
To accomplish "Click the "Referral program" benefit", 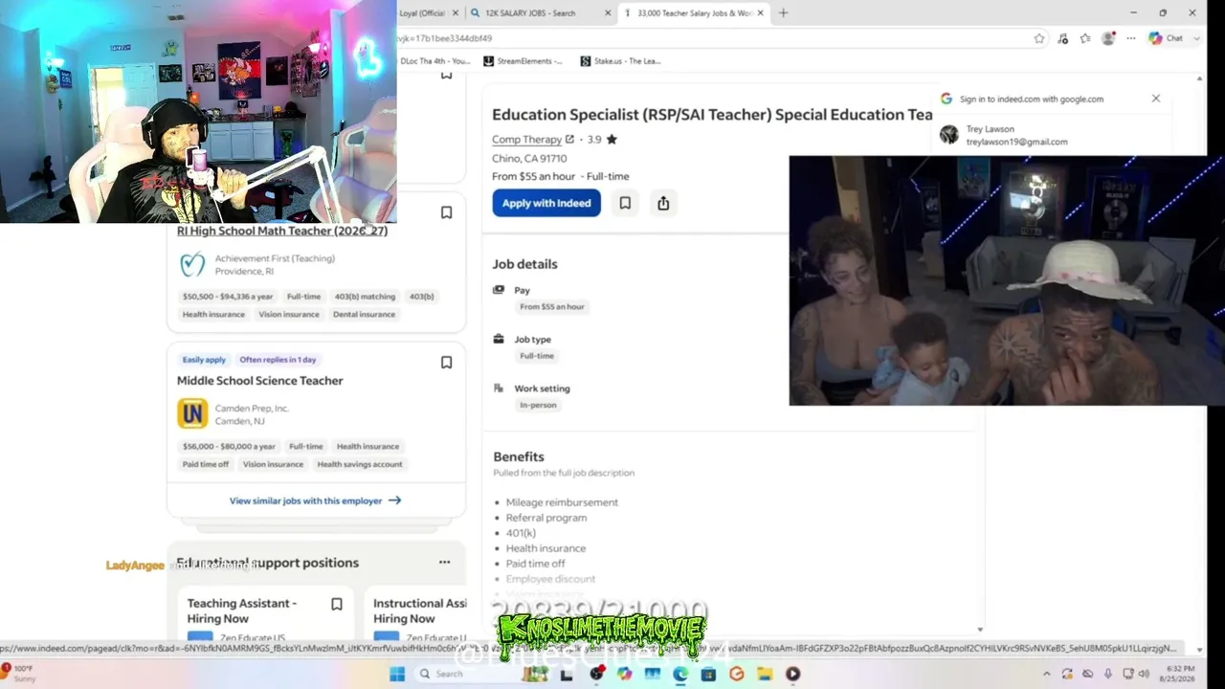I will click(546, 518).
